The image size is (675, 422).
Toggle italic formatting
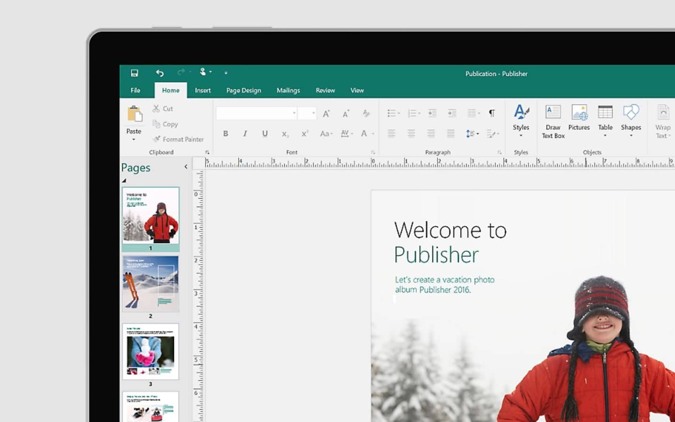(245, 134)
